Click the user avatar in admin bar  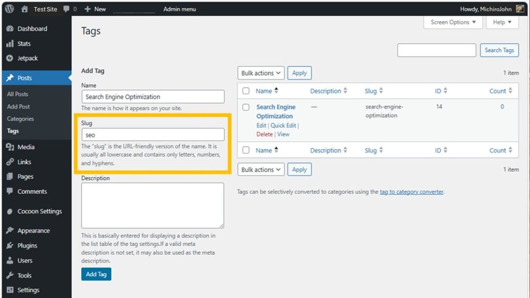[520, 9]
